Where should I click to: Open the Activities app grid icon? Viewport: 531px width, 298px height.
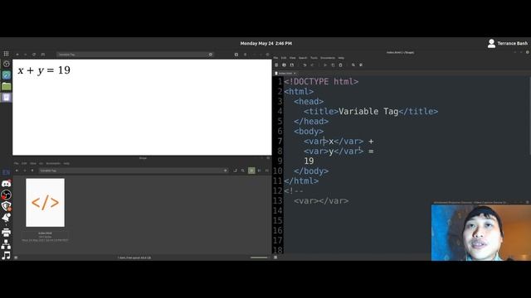(x=6, y=54)
